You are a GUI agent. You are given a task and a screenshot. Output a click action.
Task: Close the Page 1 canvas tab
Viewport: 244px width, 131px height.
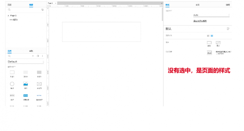point(56,3)
